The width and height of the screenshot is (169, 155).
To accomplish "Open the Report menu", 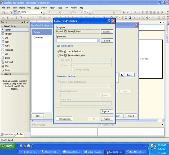I will pyautogui.click(x=53, y=8).
